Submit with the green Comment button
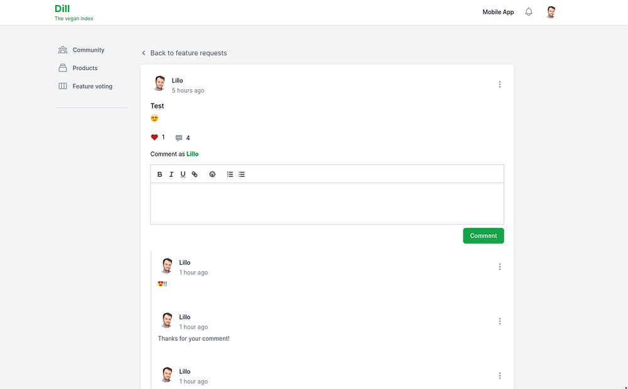 (x=484, y=236)
